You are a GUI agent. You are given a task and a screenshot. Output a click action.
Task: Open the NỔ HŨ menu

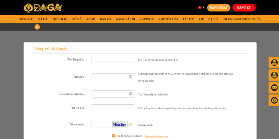(x=77, y=19)
